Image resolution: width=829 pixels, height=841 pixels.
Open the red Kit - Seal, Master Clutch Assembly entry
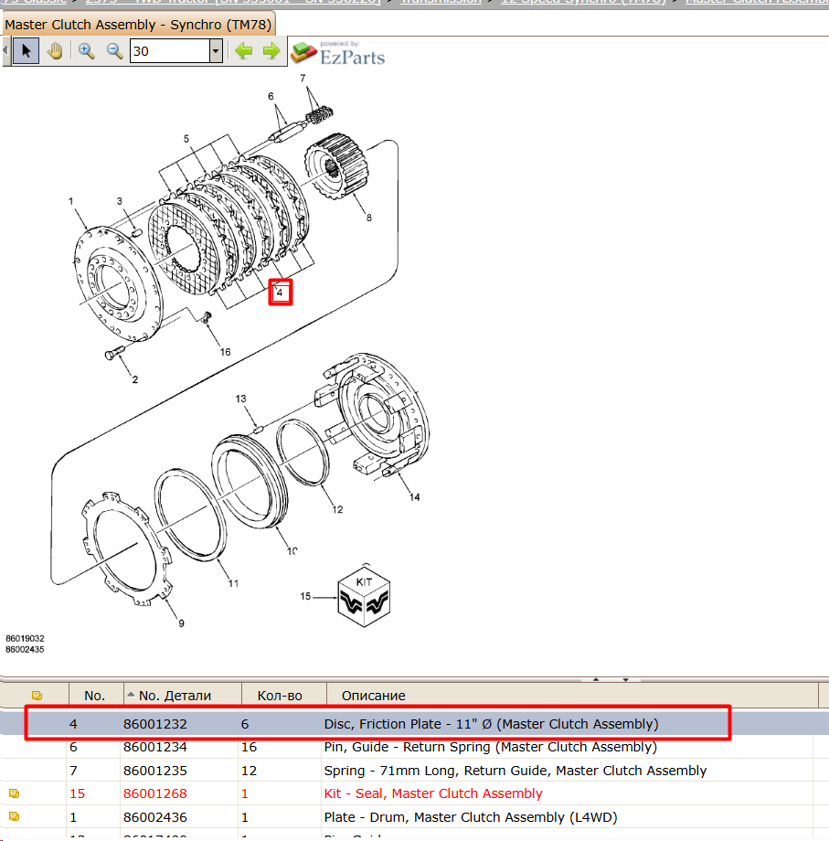click(x=433, y=793)
